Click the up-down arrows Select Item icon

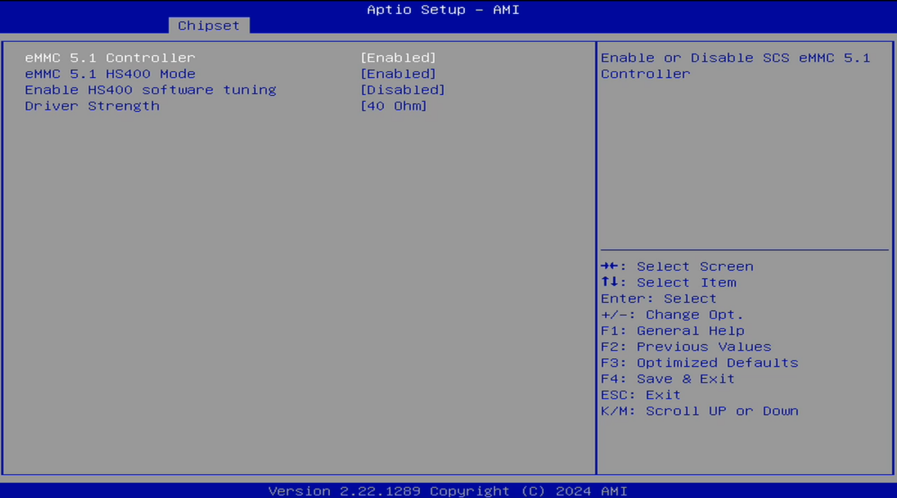click(610, 282)
